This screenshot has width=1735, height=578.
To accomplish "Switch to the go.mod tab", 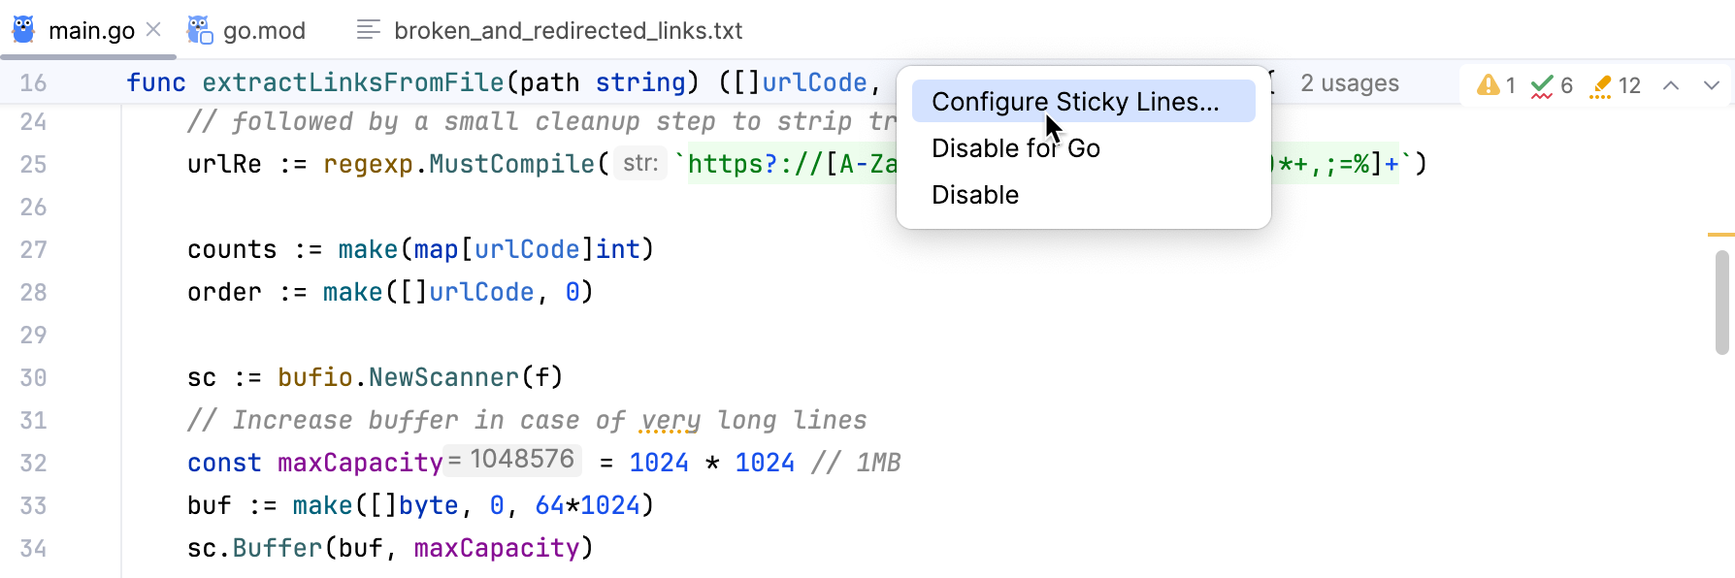I will [262, 29].
